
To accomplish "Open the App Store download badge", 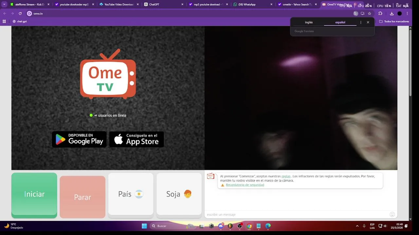I will (137, 139).
